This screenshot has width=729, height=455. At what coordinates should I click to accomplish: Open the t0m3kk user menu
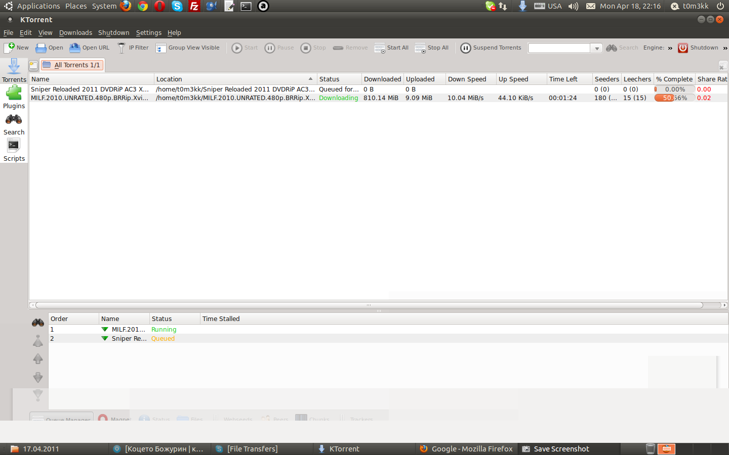(x=690, y=6)
